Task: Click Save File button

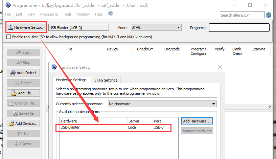Action: point(23,113)
